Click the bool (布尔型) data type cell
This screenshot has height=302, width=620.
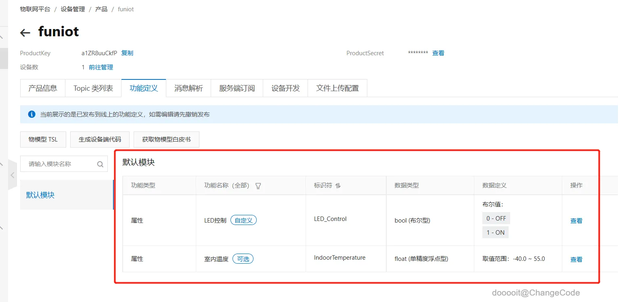pos(412,221)
